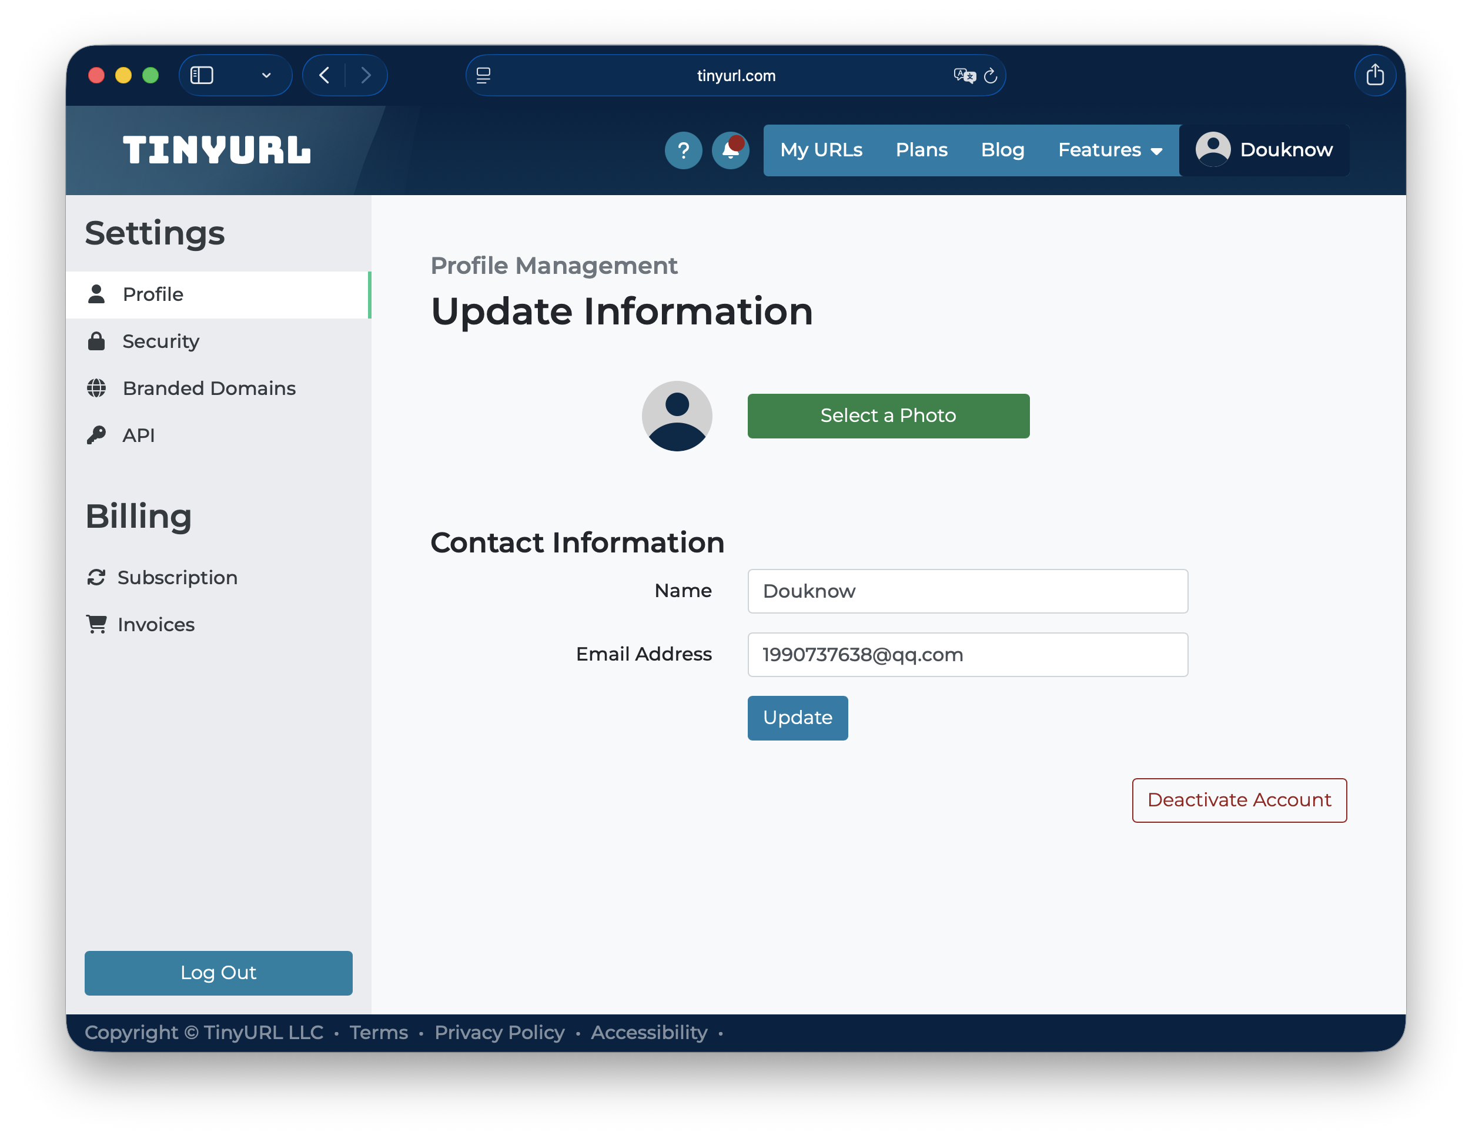1472x1139 pixels.
Task: Open the Privacy Policy footer link
Action: (499, 1033)
